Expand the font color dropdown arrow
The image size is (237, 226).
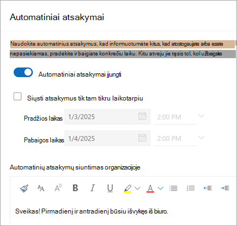(x=161, y=189)
